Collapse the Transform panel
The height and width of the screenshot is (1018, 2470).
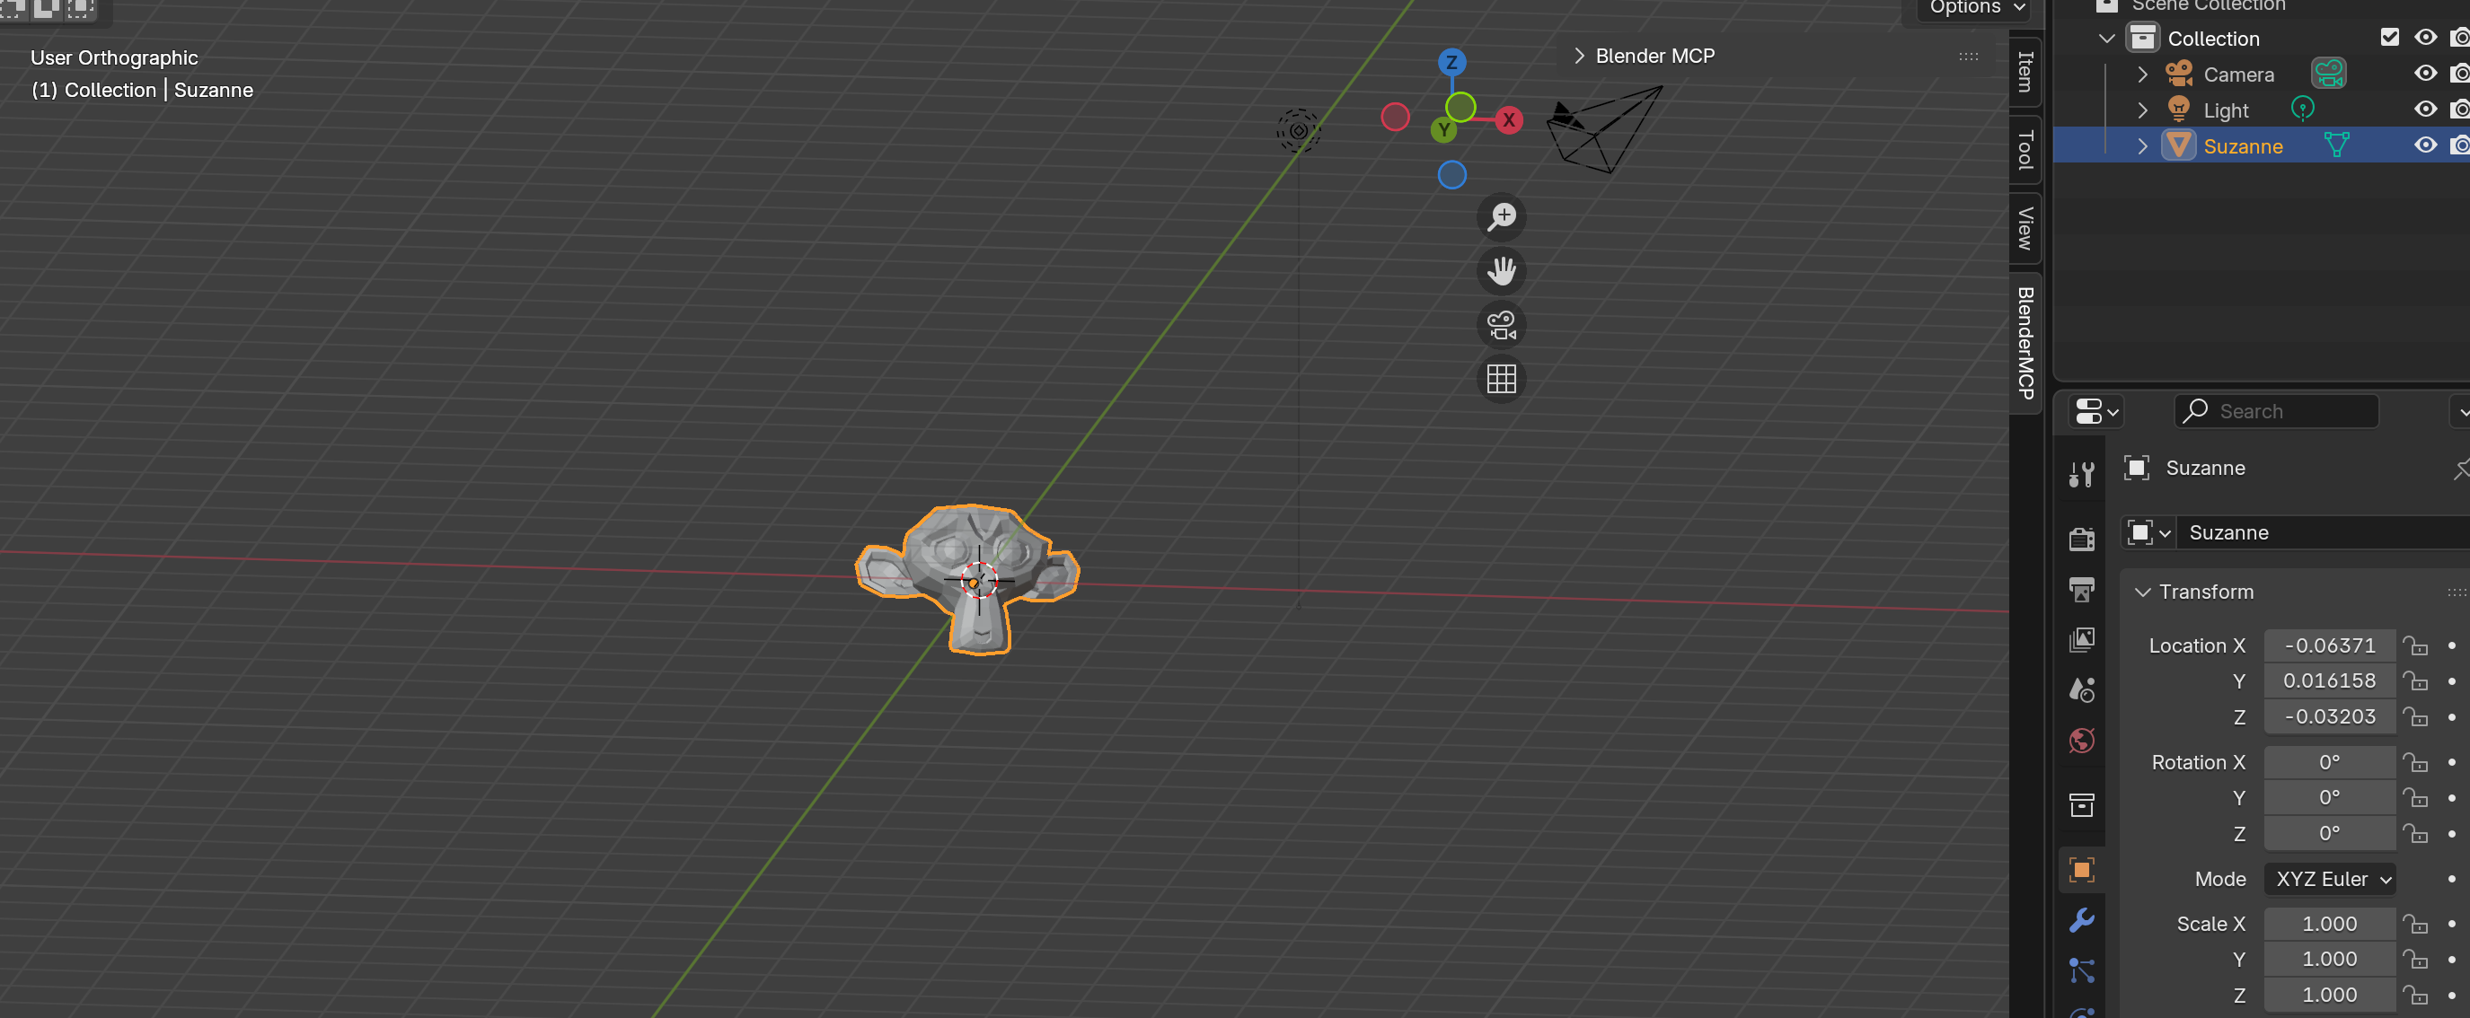[2144, 592]
